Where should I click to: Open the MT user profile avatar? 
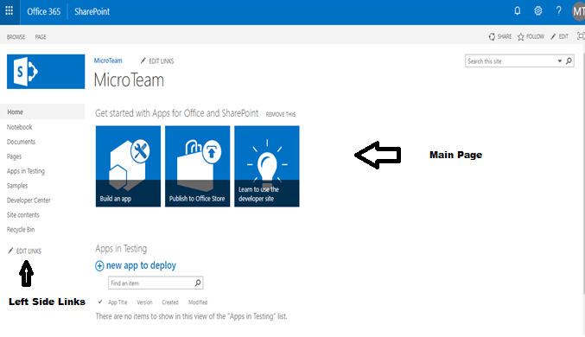point(578,11)
